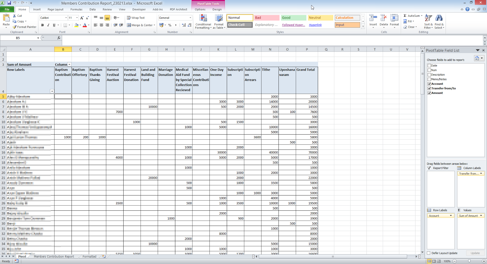Uncheck the Account field checkbox
Viewport: 487px width, 264px height.
[x=429, y=84]
